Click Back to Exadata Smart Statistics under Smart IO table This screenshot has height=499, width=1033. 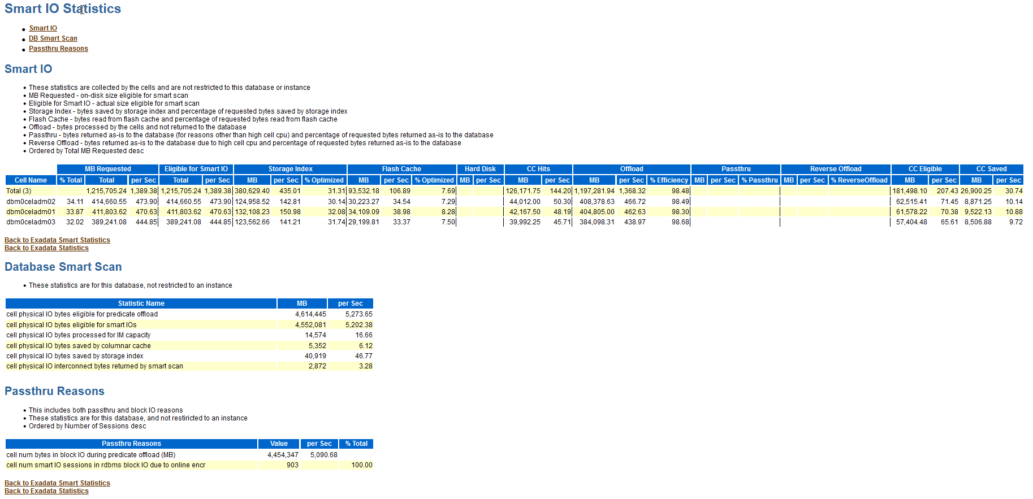click(57, 240)
